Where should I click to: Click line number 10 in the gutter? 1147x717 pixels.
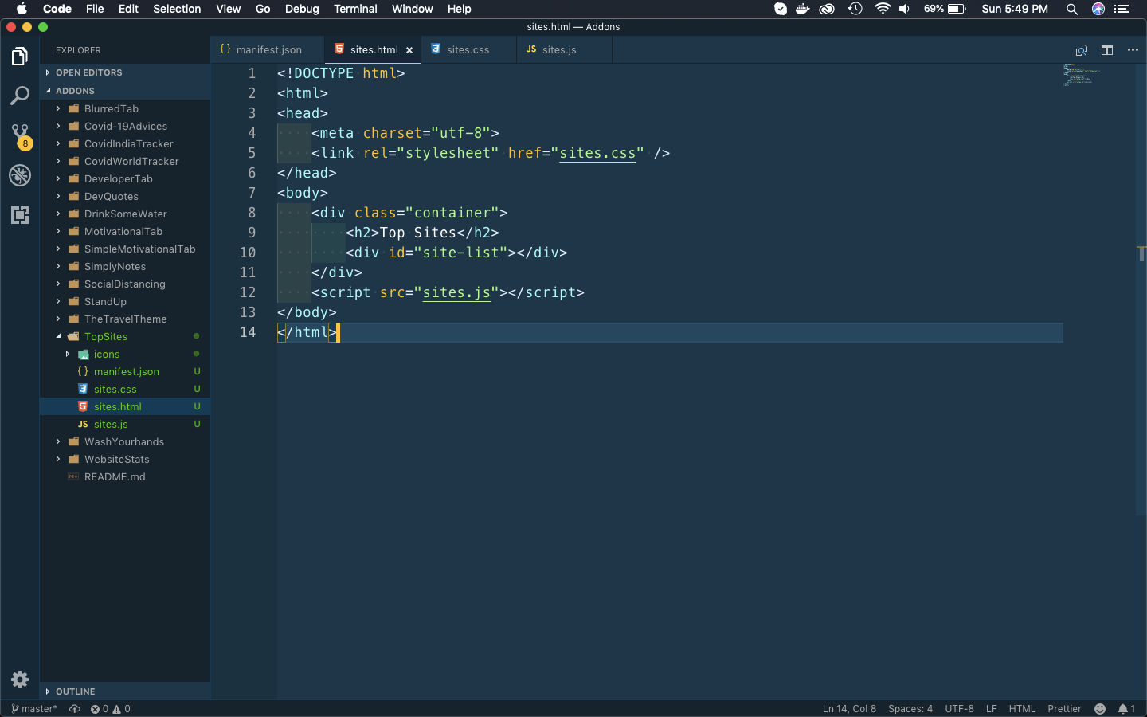[248, 253]
